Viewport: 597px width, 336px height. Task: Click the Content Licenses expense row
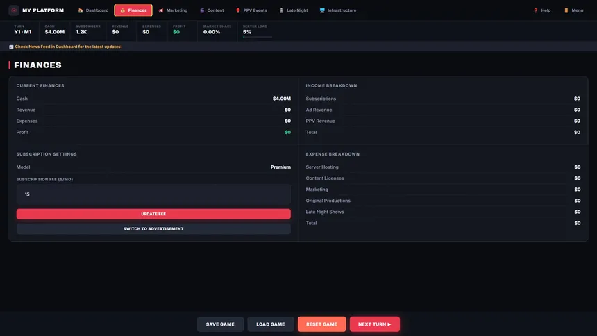pyautogui.click(x=443, y=178)
